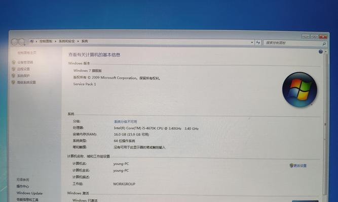The image size is (338, 202).
Task: Select the 系统和安全 breadcrumb item
Action: click(67, 41)
